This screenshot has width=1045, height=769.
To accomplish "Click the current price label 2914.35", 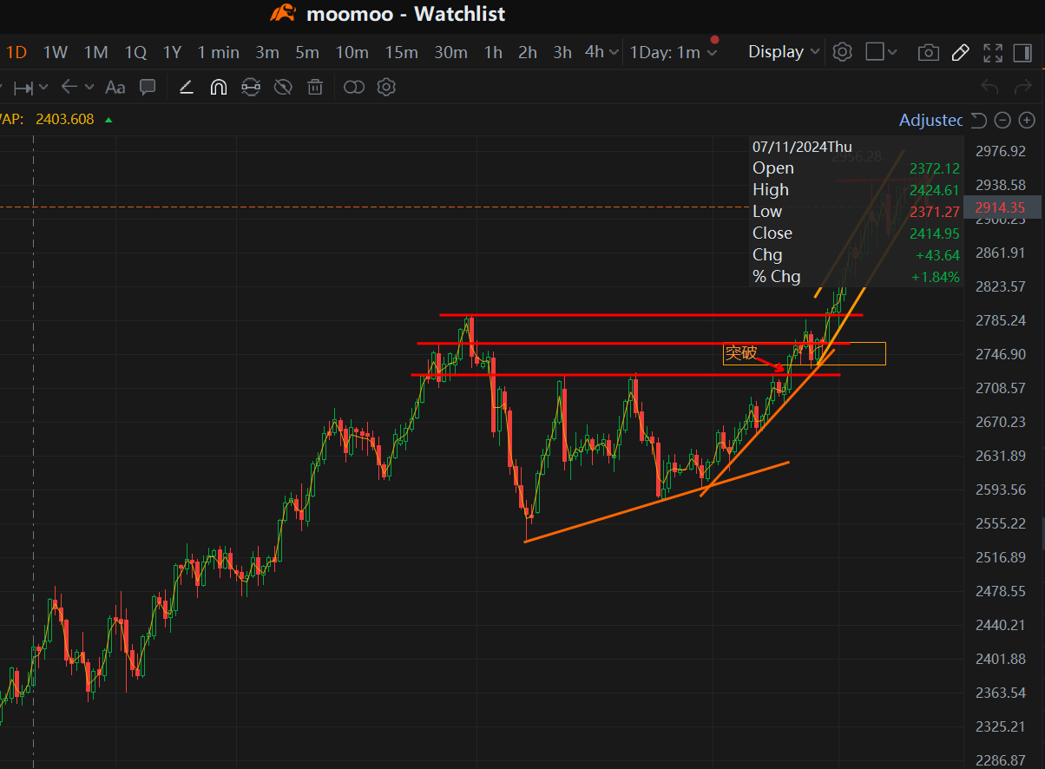I will click(x=1000, y=207).
